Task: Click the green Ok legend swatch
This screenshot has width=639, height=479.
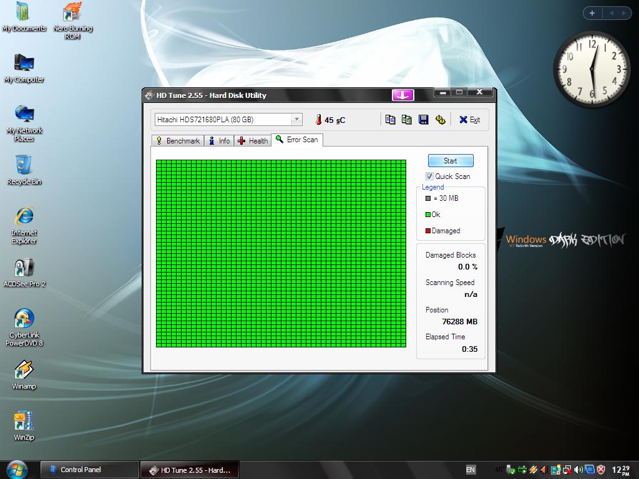Action: click(428, 215)
